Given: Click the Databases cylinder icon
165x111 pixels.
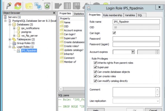Looking at the screenshot, I should pyautogui.click(x=14, y=24).
